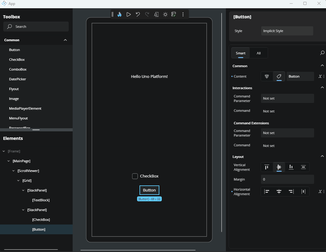Switch to the Smart tab

tap(241, 53)
